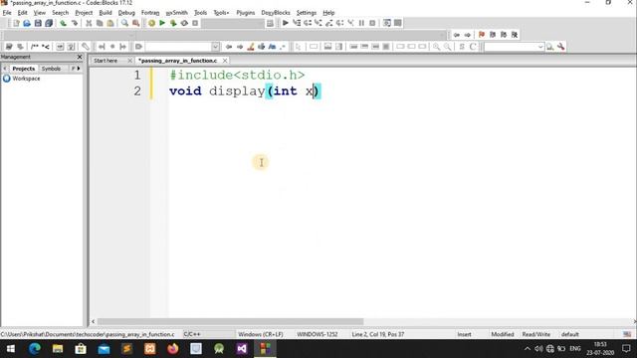Close the passing_array_in_function.c tab
The width and height of the screenshot is (637, 358).
[x=225, y=61]
